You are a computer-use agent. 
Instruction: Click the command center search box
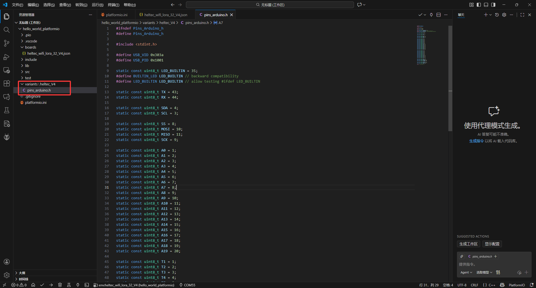[x=270, y=5]
